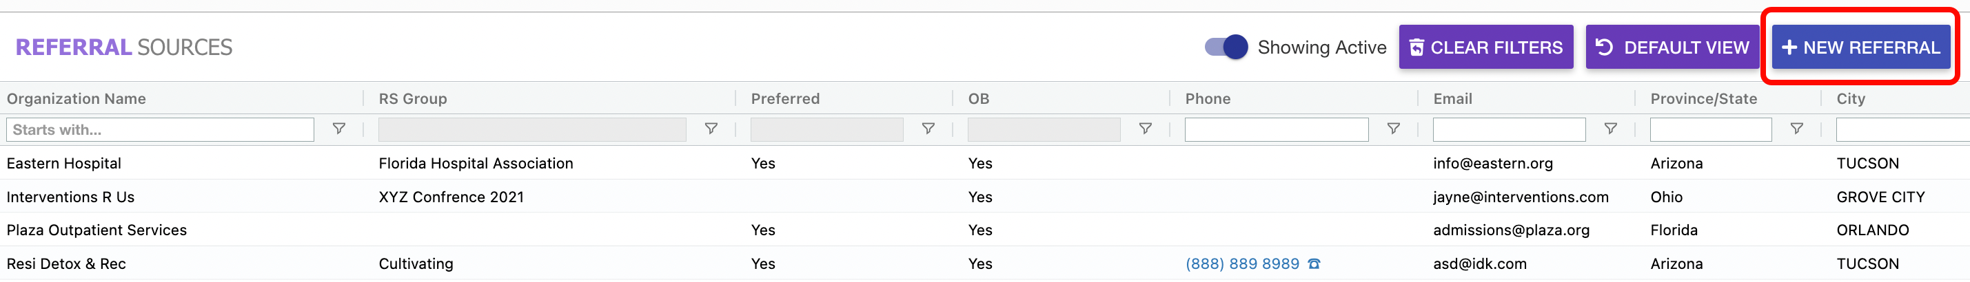Open the OB filter dropdown box
The height and width of the screenshot is (282, 1970).
(1043, 129)
